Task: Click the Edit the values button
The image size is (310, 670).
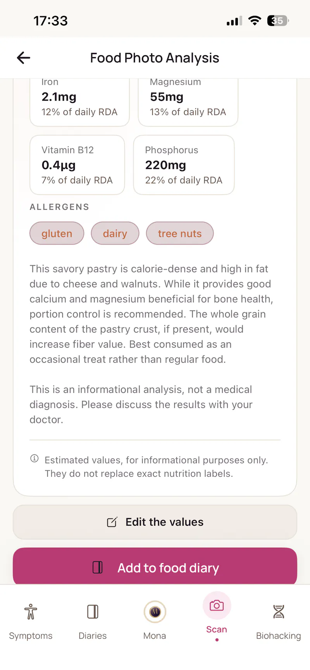Action: click(x=155, y=522)
